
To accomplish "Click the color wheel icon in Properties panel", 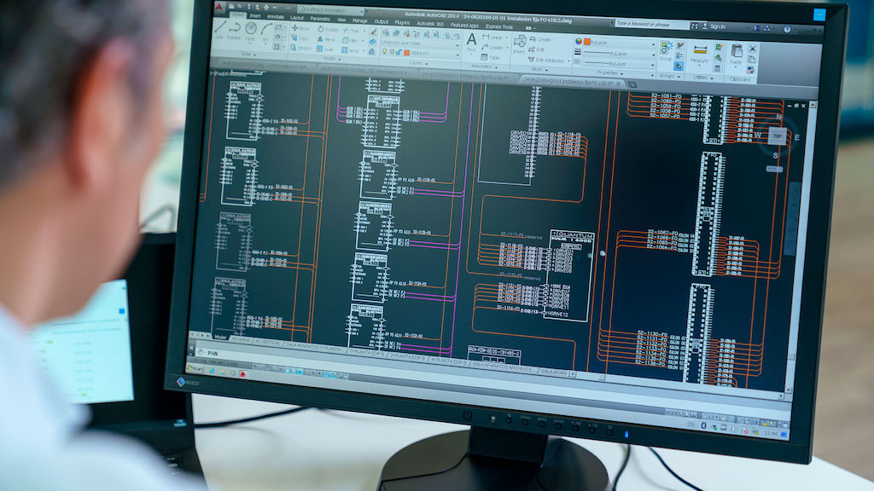I will click(x=579, y=41).
